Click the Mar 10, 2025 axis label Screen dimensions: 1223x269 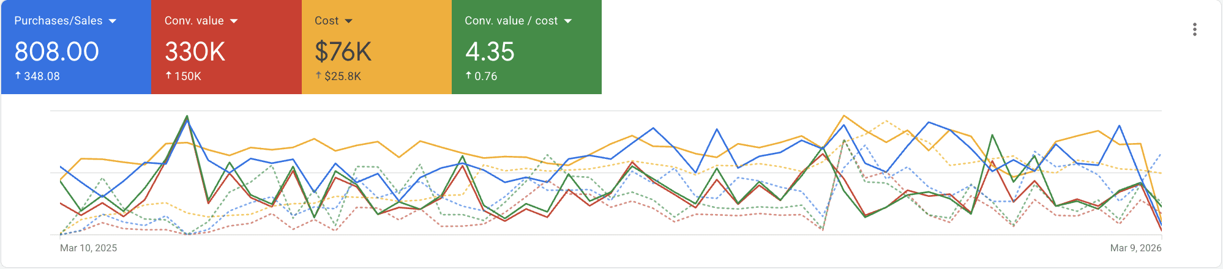[88, 248]
